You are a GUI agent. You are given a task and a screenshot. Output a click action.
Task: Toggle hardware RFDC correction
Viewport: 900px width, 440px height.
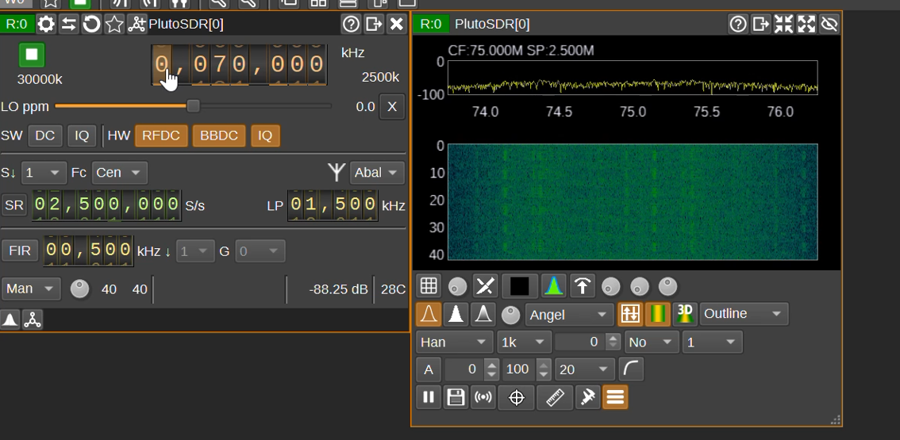tap(161, 136)
